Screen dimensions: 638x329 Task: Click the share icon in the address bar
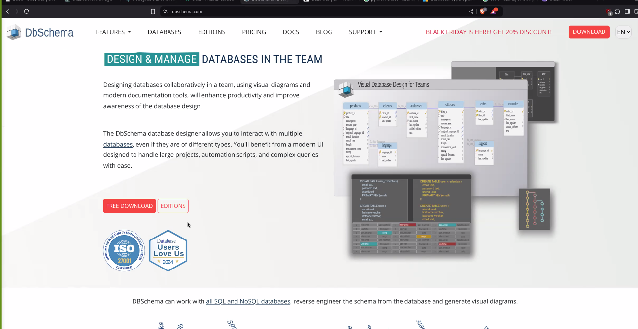(x=471, y=11)
